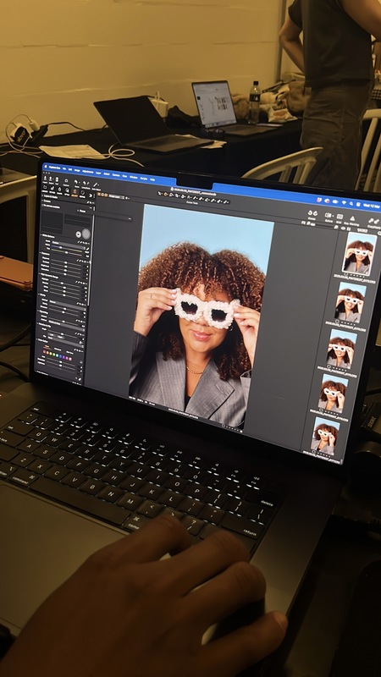Screen dimensions: 381x677
Task: Open macOS Control Center icon
Action: pos(358,204)
